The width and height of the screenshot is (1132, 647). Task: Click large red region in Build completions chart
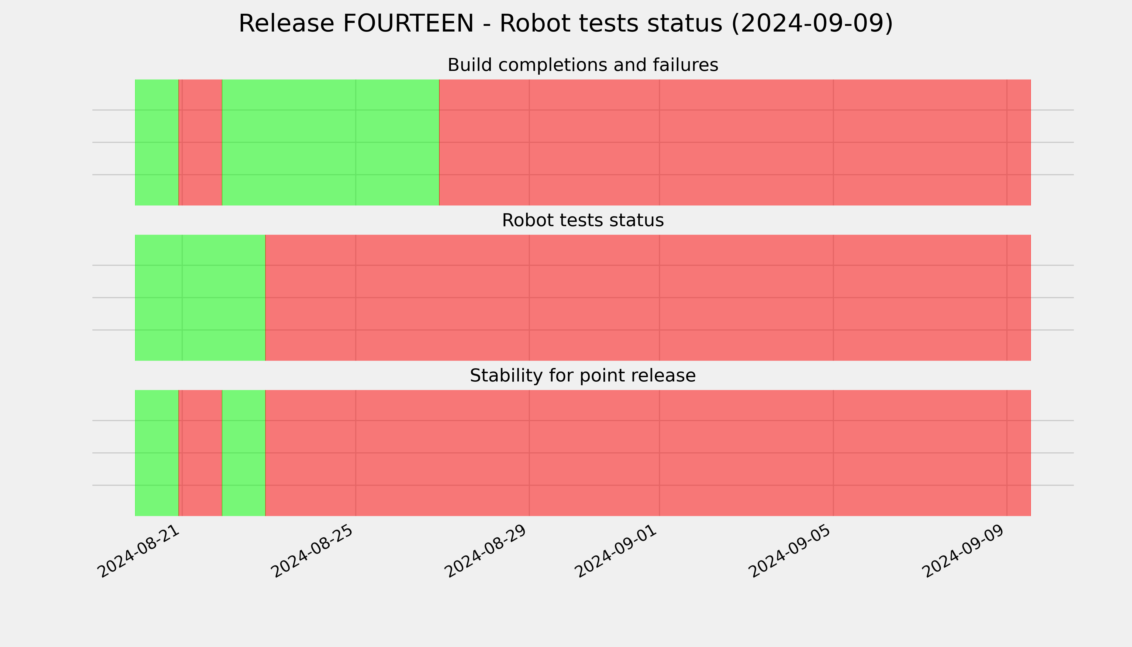click(735, 142)
